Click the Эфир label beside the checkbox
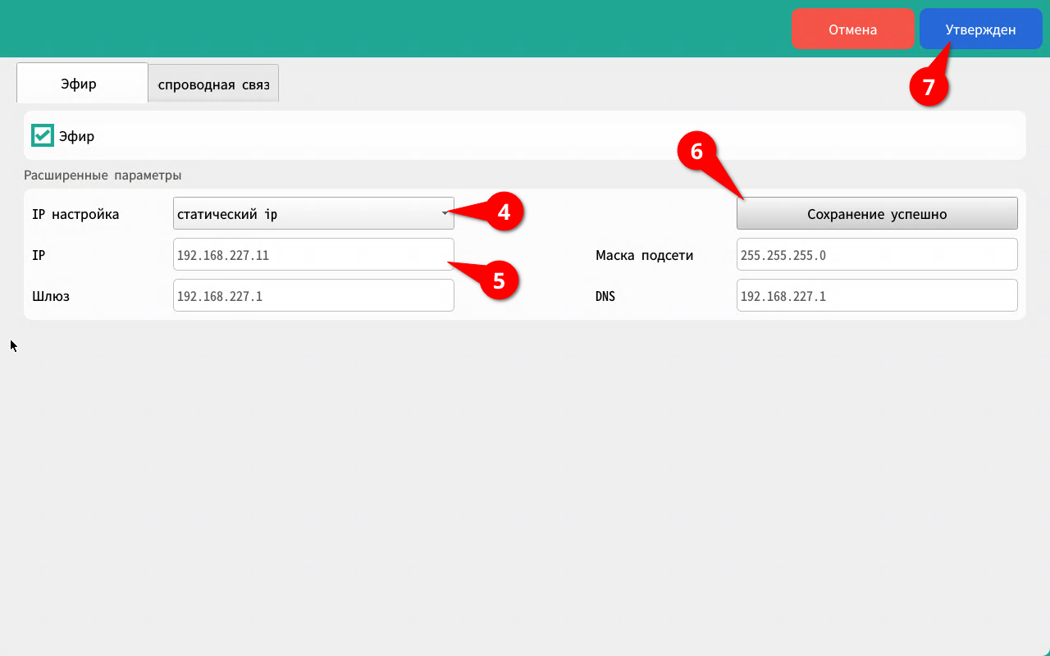 77,136
